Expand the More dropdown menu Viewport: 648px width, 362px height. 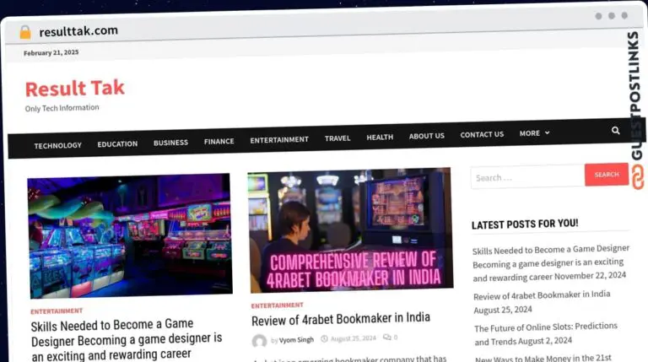(x=534, y=133)
